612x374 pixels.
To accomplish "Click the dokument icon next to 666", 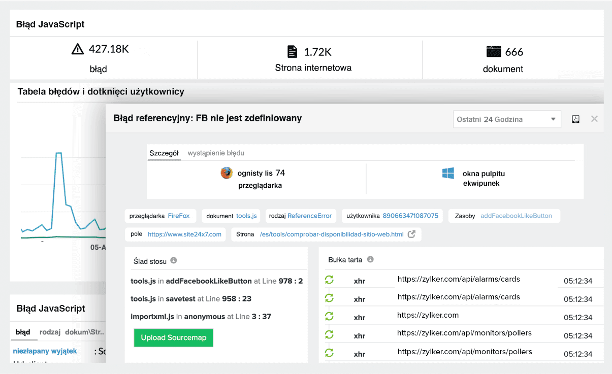I will tap(493, 51).
